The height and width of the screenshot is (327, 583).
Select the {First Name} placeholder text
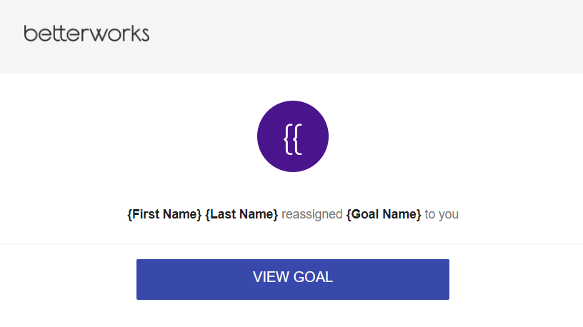coord(164,214)
